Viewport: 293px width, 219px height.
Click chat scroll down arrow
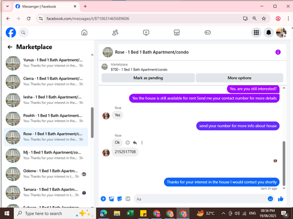pos(284,188)
